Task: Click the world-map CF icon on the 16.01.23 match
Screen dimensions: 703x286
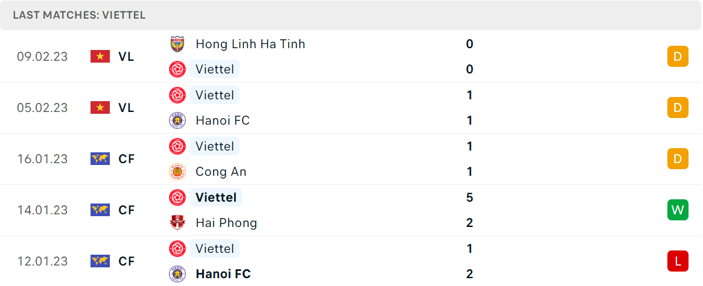Action: pyautogui.click(x=100, y=159)
